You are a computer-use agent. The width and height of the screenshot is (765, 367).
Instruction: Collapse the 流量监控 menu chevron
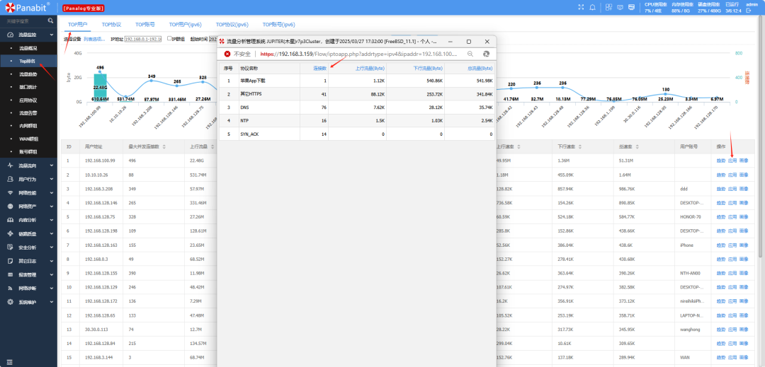(x=52, y=35)
